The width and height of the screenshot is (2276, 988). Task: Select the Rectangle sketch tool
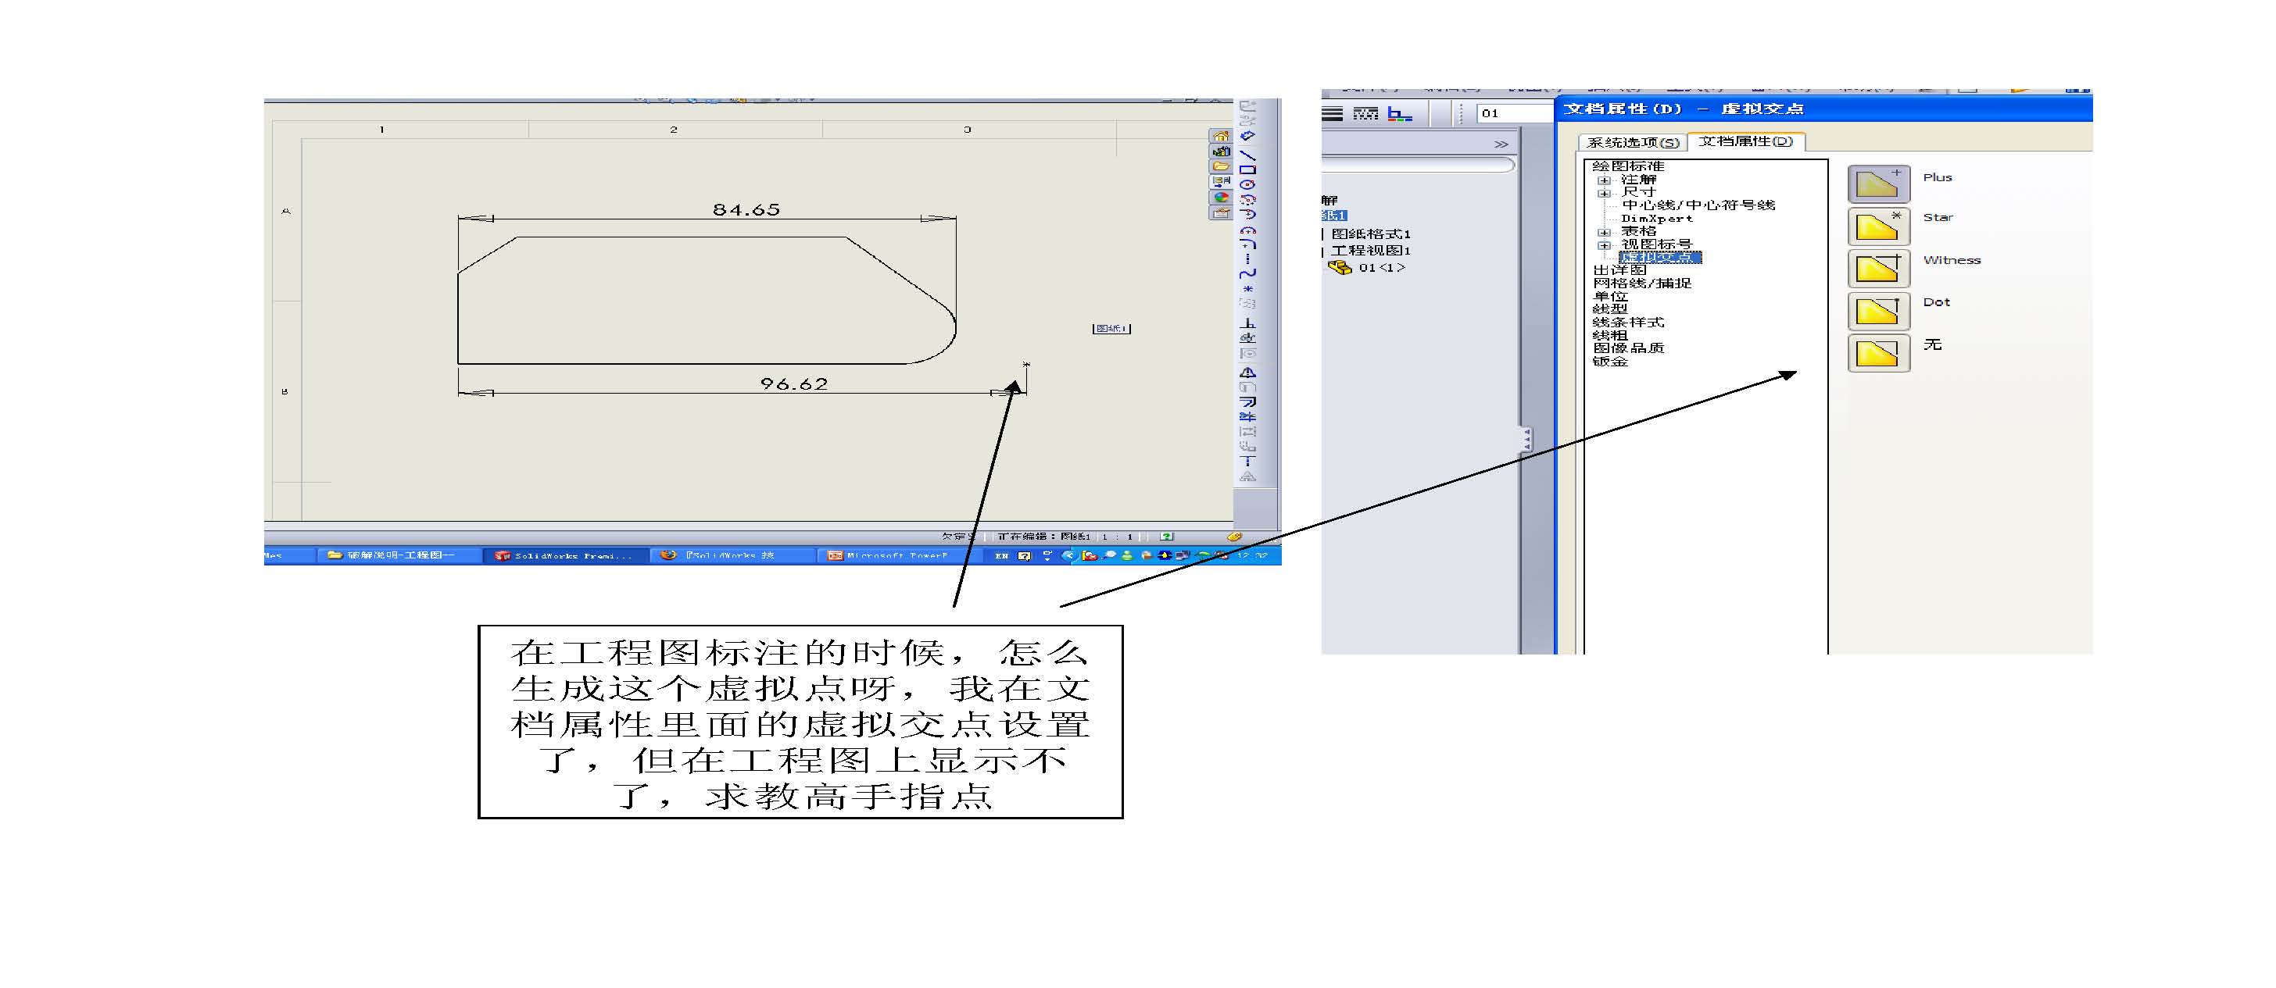pos(1247,169)
